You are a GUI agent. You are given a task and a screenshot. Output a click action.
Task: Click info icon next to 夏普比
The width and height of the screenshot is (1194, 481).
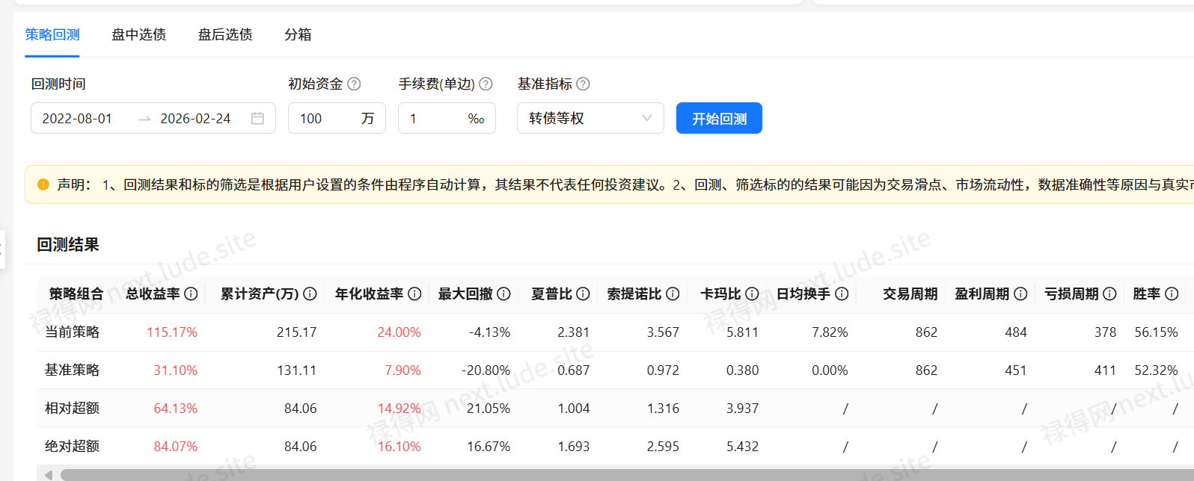583,294
